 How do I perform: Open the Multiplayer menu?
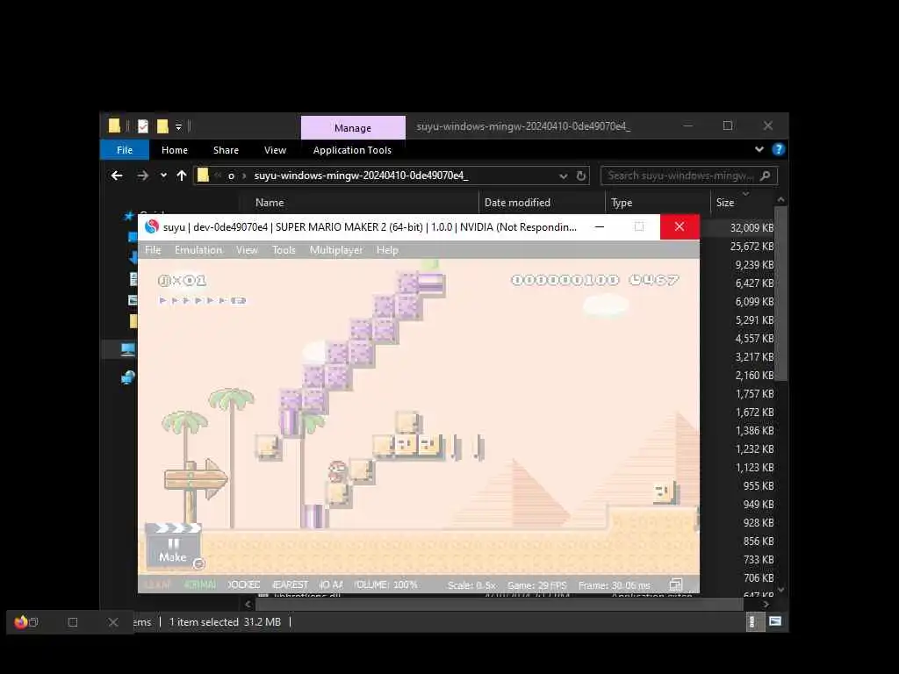click(336, 250)
